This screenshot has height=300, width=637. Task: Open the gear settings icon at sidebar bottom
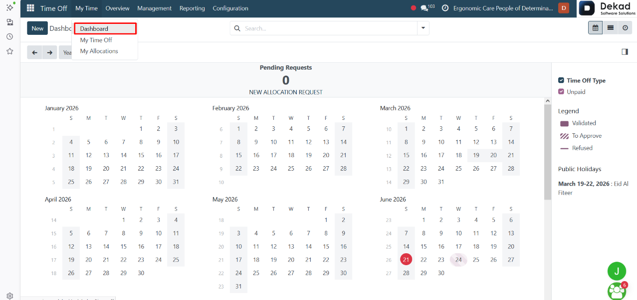click(9, 296)
